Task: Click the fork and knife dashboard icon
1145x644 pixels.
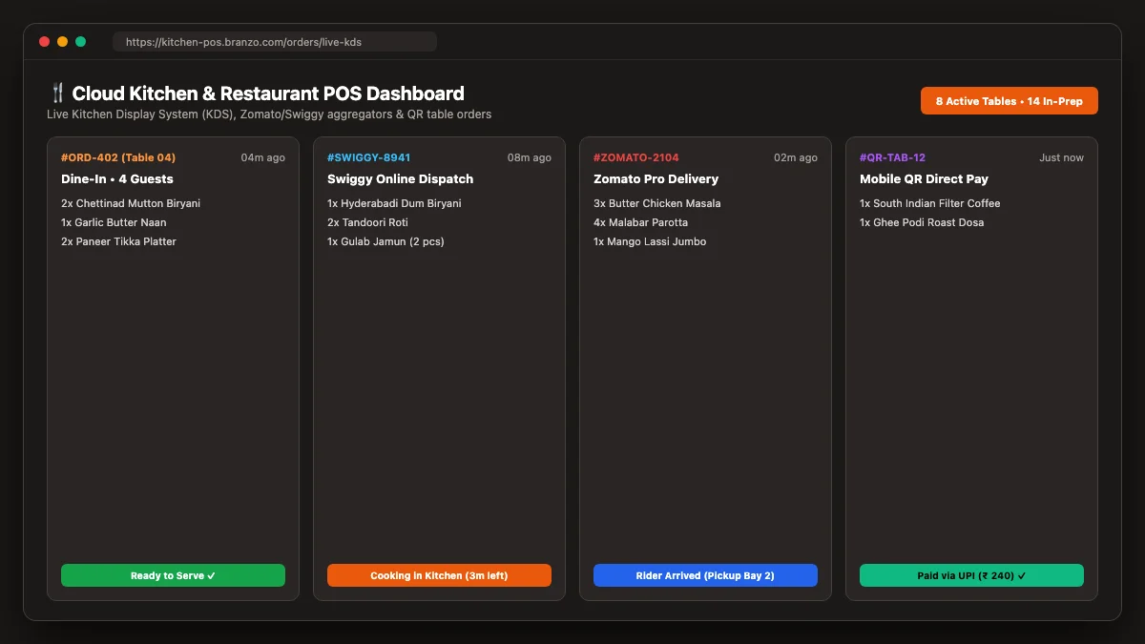Action: [x=57, y=93]
